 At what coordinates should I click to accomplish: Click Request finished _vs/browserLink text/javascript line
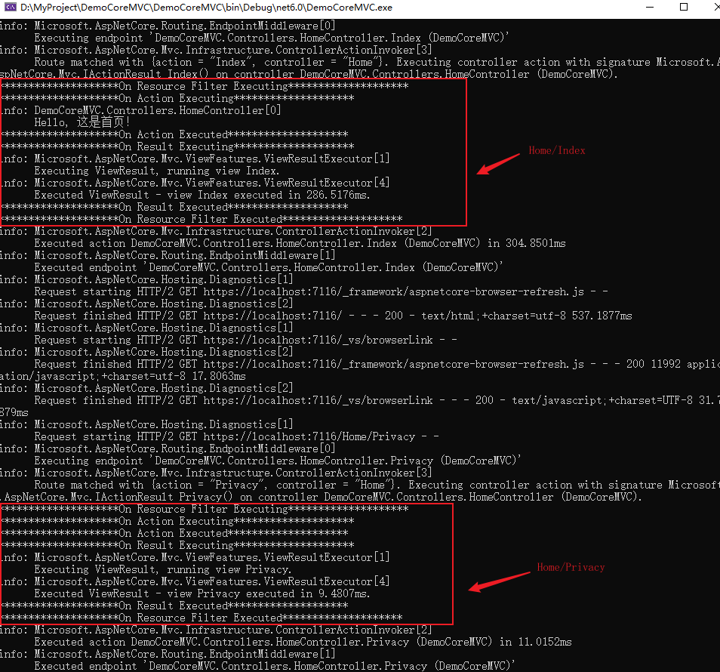(377, 400)
